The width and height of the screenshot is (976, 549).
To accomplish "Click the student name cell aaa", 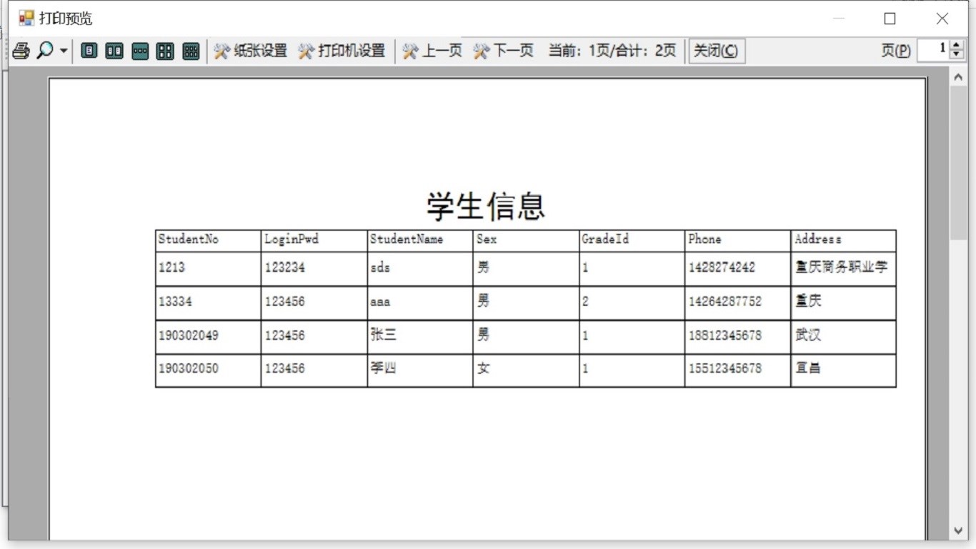I will tap(420, 302).
